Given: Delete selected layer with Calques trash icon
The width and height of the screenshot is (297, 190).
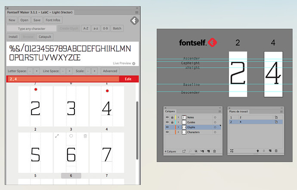Looking at the screenshot, I should coord(214,151).
